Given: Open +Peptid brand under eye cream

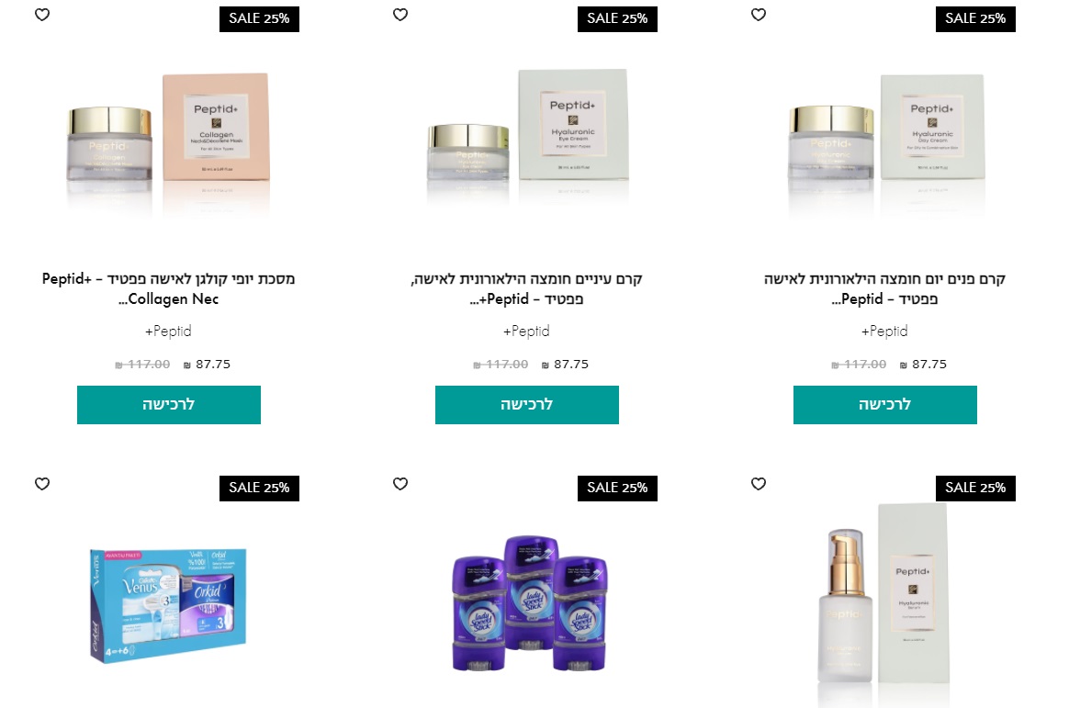Looking at the screenshot, I should pyautogui.click(x=526, y=332).
